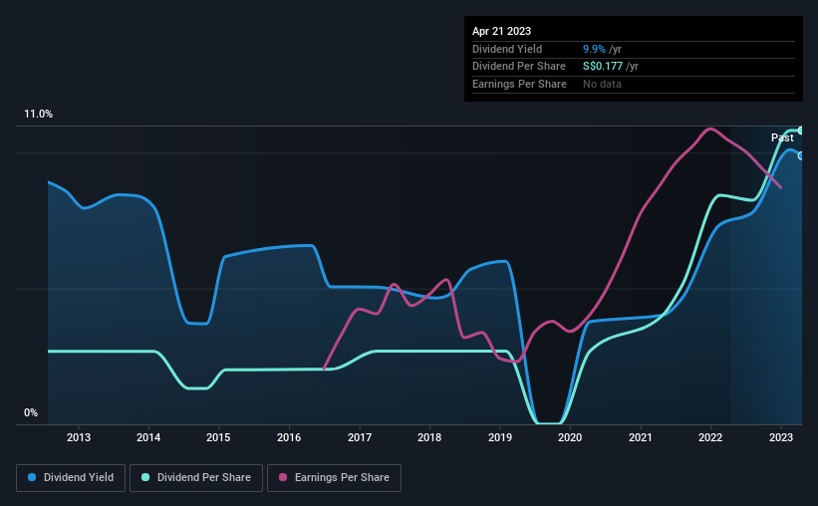Click the teal endpoint marker on the chart

801,130
